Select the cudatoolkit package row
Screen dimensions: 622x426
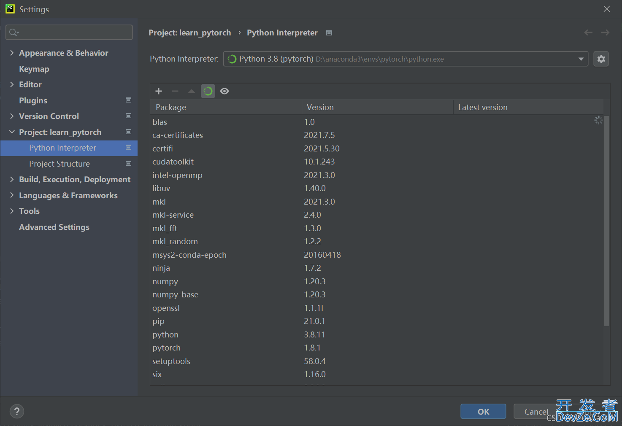[377, 162]
